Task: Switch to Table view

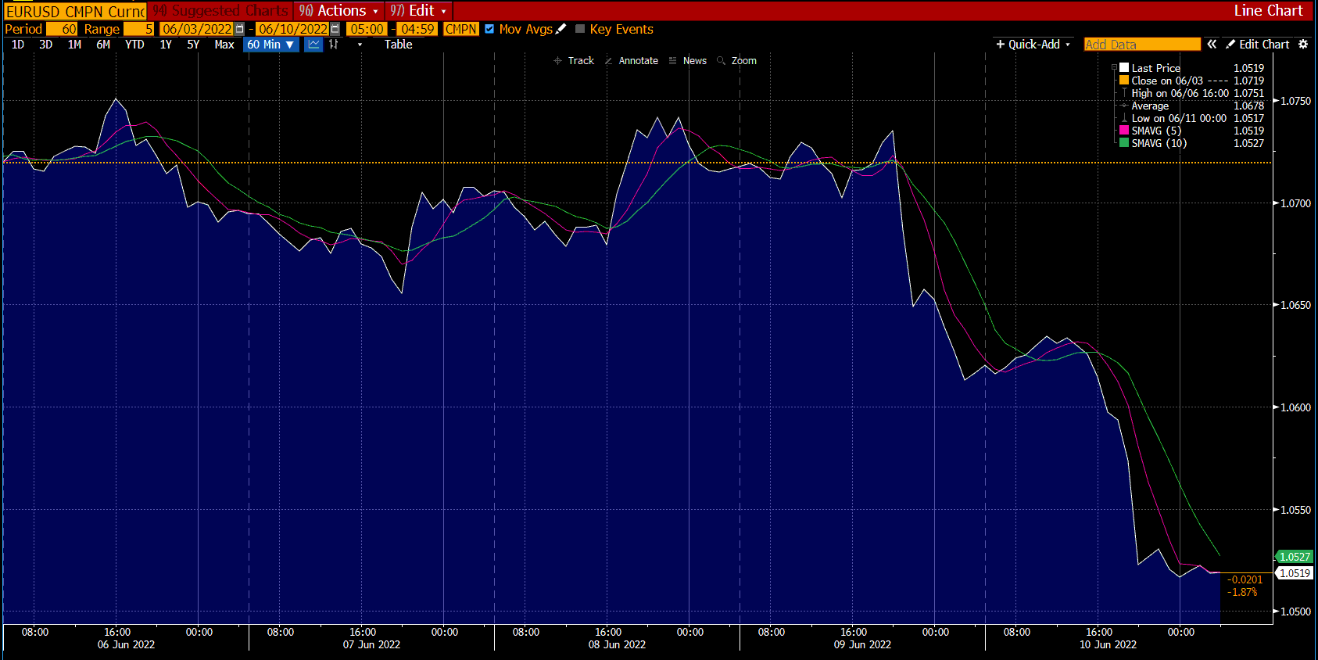Action: [x=398, y=45]
